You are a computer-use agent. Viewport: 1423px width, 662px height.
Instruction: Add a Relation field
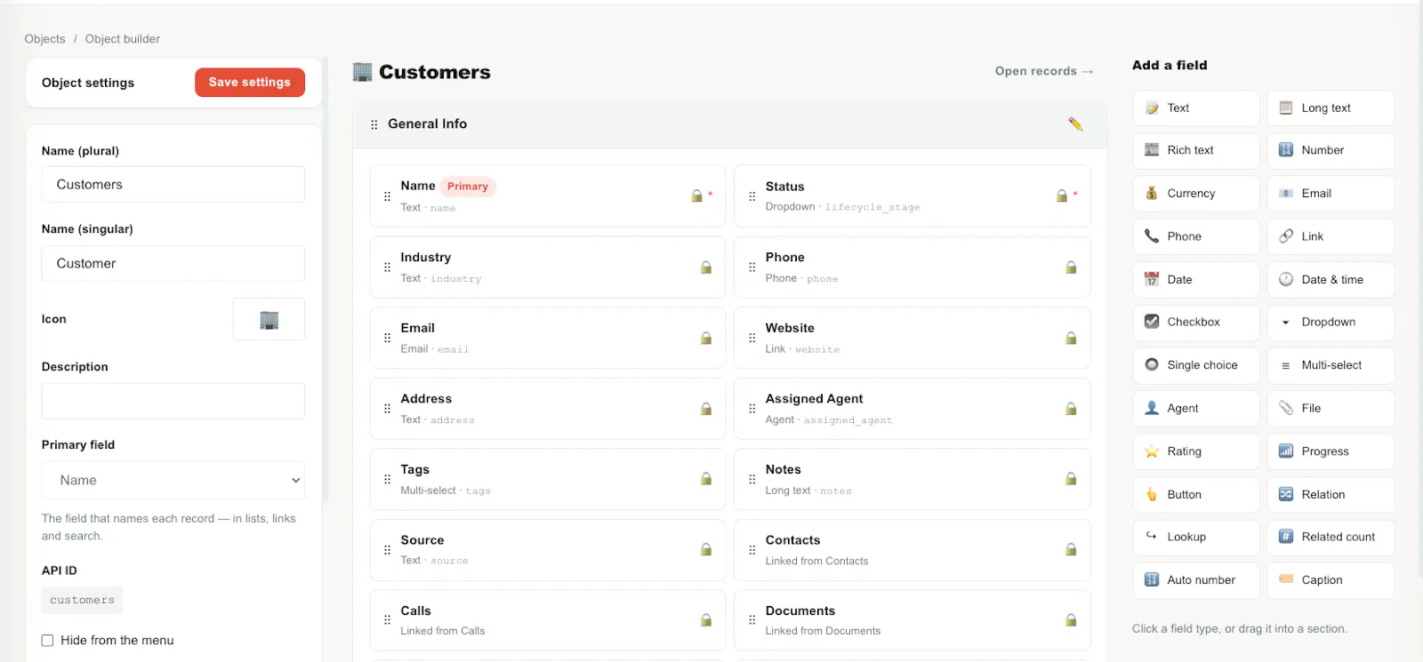[x=1331, y=495]
